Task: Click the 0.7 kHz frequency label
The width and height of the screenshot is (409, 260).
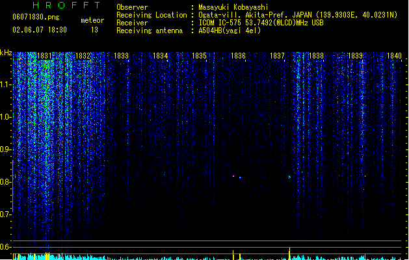Action: (x=5, y=214)
